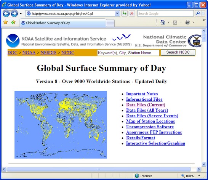Viewport: 208px width, 180px height.
Task: Open the Home page icon
Action: coord(163,22)
